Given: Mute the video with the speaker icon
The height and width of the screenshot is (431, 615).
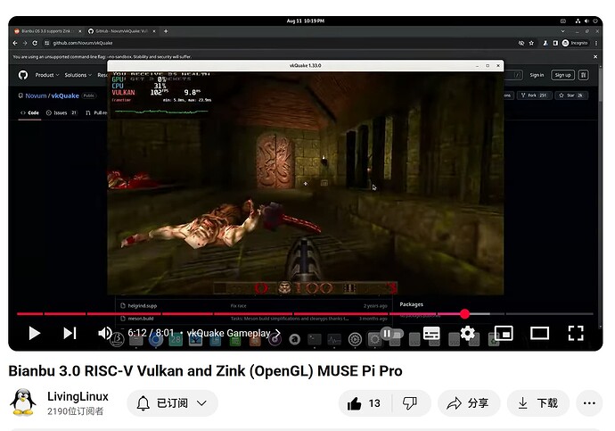Looking at the screenshot, I should 105,333.
